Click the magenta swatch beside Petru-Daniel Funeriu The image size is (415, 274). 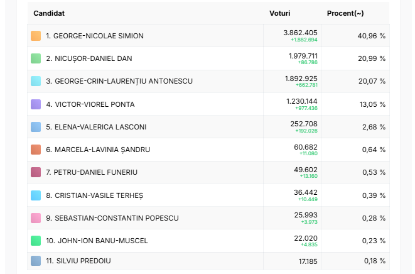[36, 172]
